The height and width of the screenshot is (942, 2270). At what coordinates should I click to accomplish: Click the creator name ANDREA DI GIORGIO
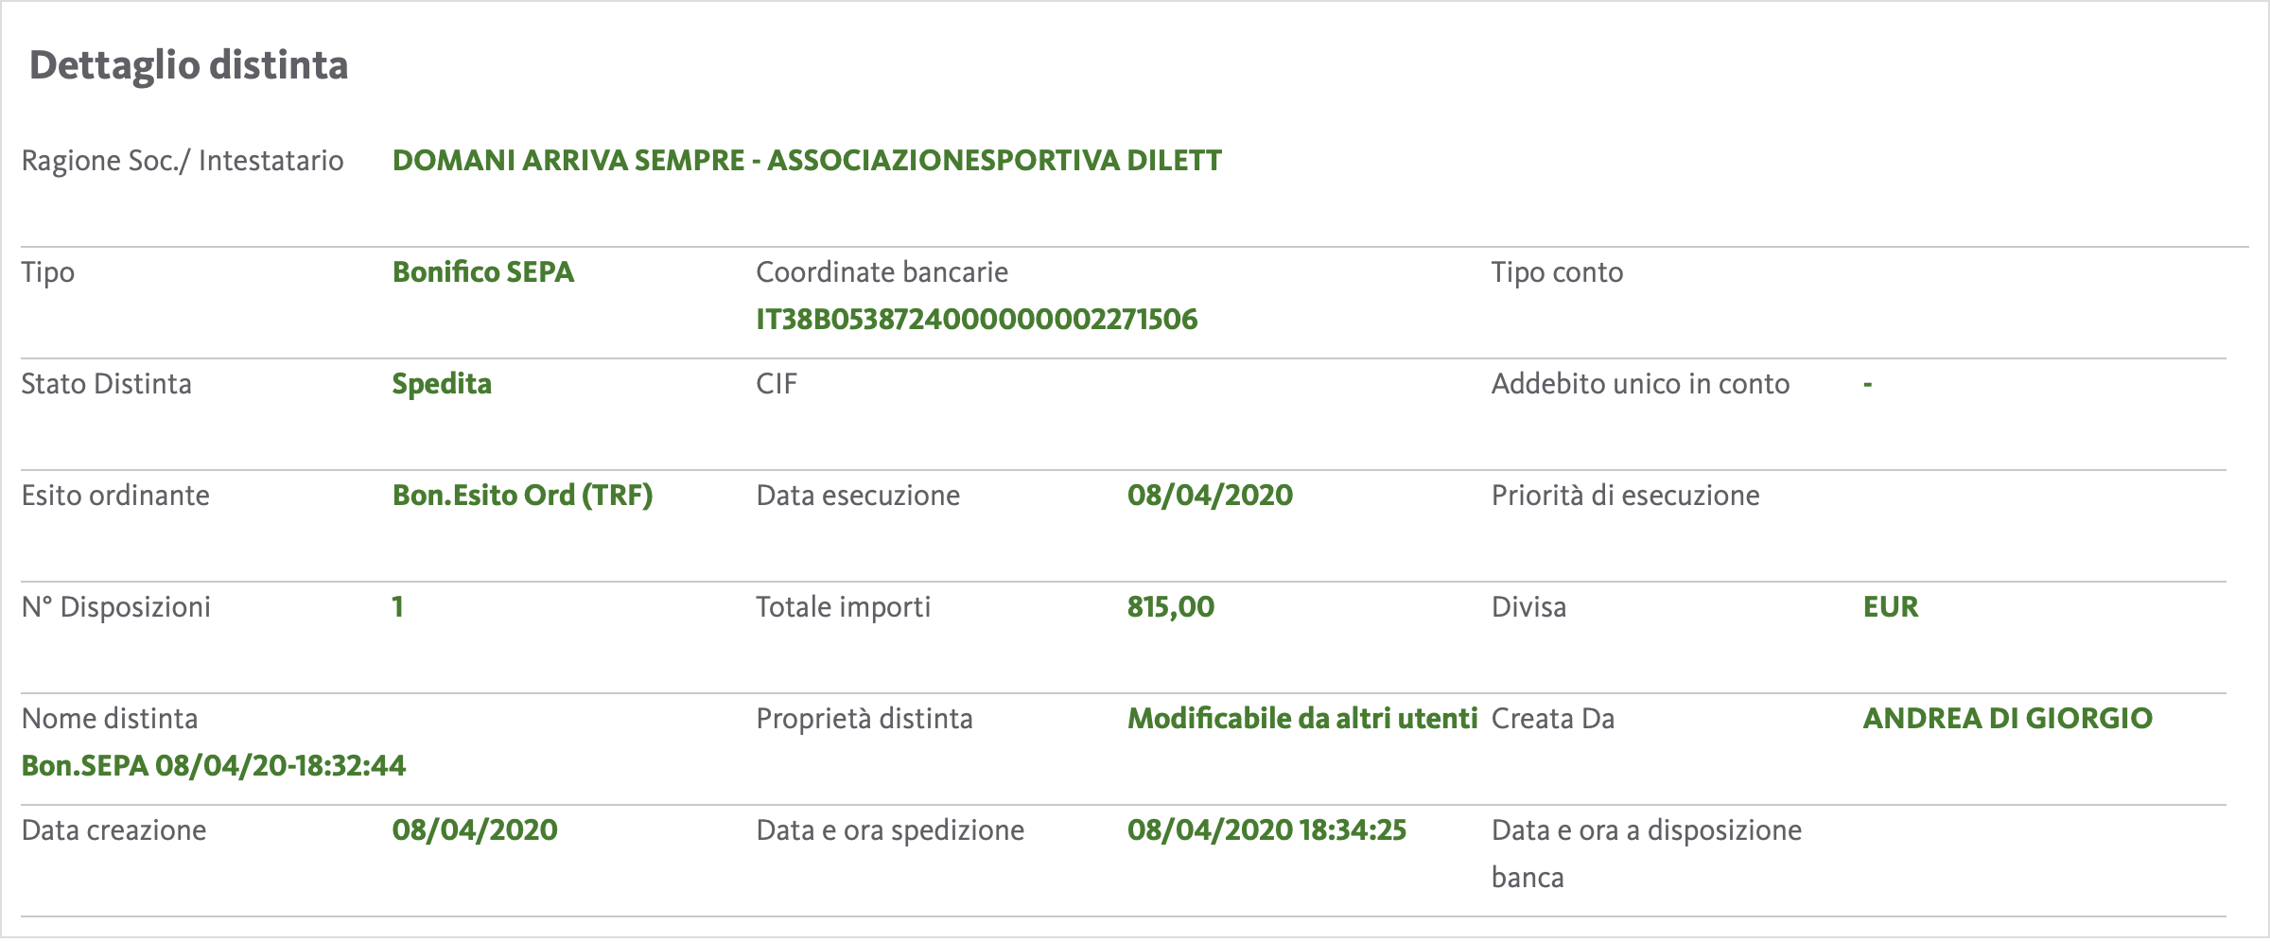click(x=2007, y=719)
